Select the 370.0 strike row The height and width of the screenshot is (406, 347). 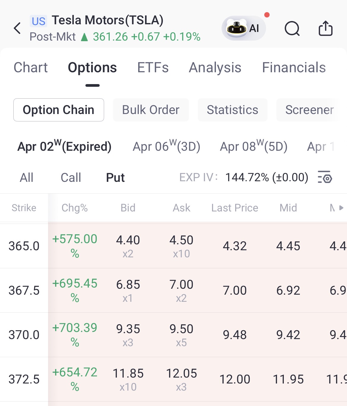[x=24, y=335]
